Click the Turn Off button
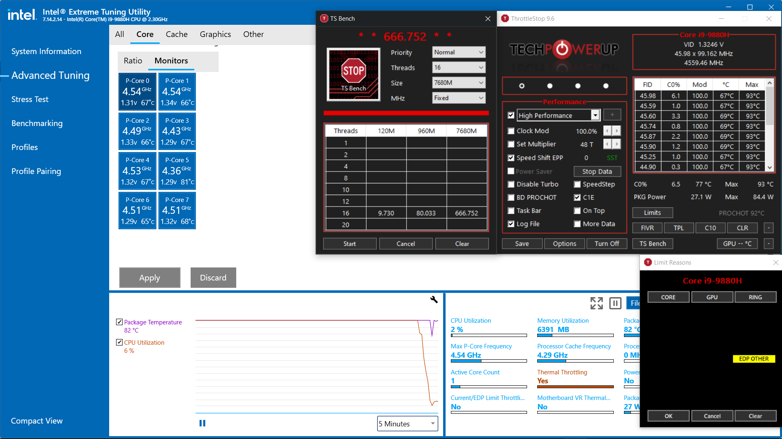The height and width of the screenshot is (439, 782). tap(606, 243)
